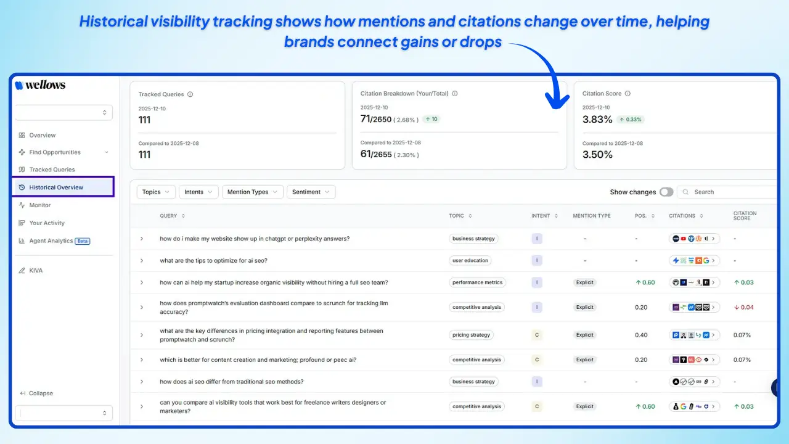Click the green '↑ 10' change badge
Image resolution: width=789 pixels, height=444 pixels.
431,119
